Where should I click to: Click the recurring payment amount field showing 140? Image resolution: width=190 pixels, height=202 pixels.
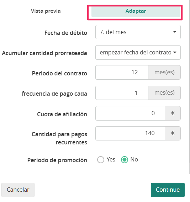[130, 133]
